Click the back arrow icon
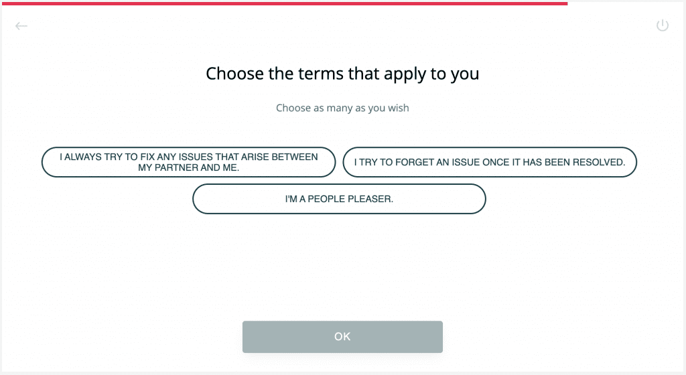Image resolution: width=686 pixels, height=375 pixels. click(x=21, y=26)
